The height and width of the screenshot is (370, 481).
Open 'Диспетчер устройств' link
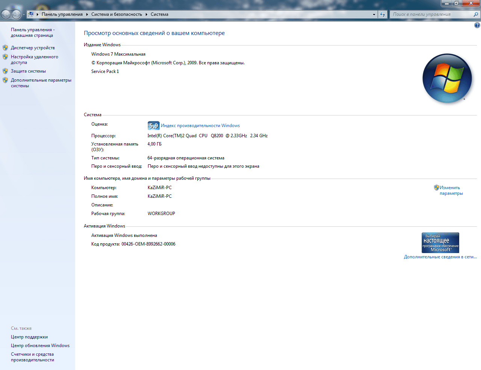pos(33,48)
